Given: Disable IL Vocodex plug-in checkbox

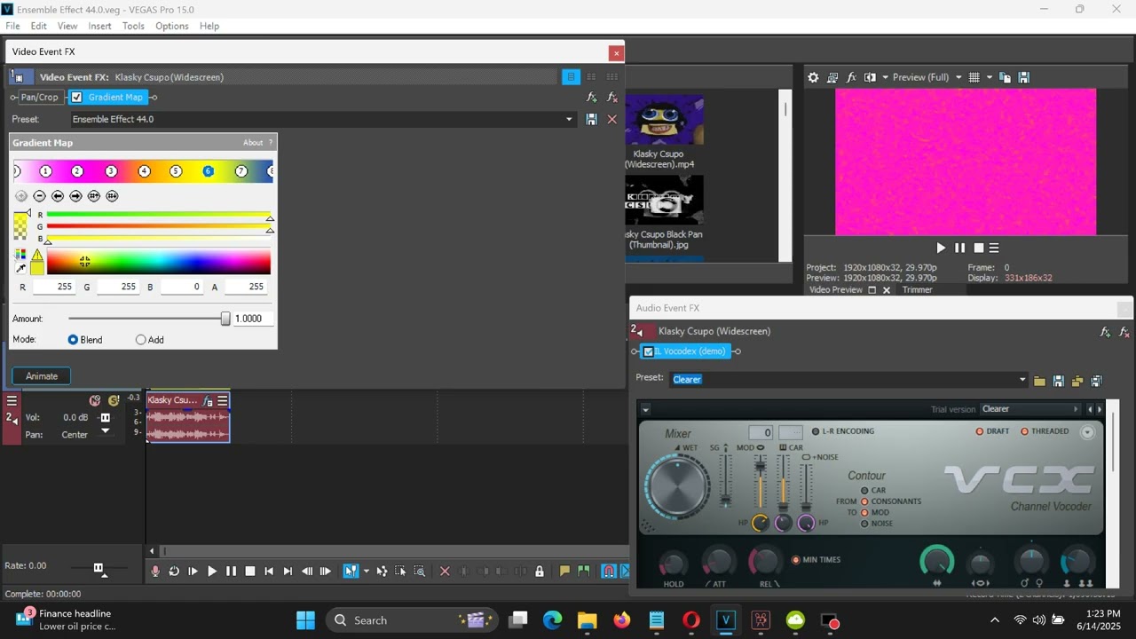Looking at the screenshot, I should 648,351.
